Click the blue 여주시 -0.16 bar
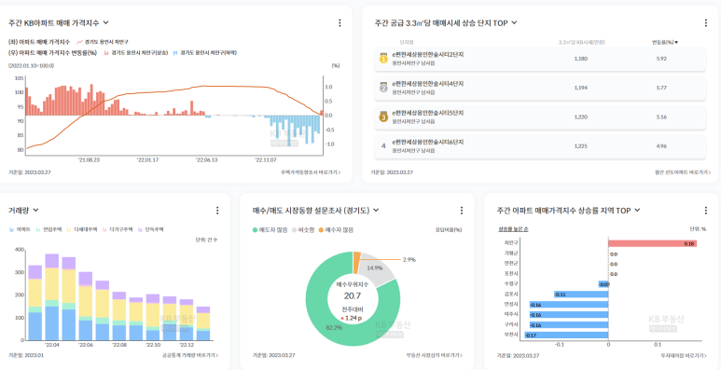721x370 pixels. [569, 315]
